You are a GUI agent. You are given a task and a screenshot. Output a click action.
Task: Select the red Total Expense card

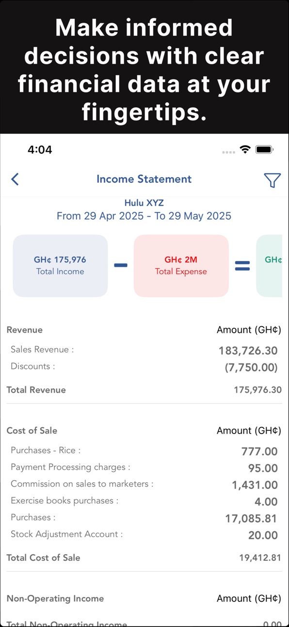[181, 266]
